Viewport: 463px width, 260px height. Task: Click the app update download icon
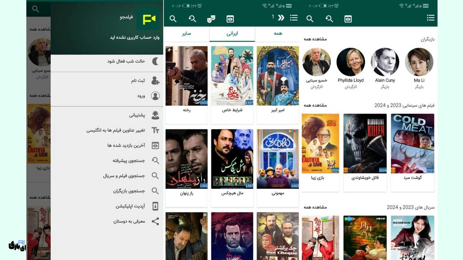point(155,206)
